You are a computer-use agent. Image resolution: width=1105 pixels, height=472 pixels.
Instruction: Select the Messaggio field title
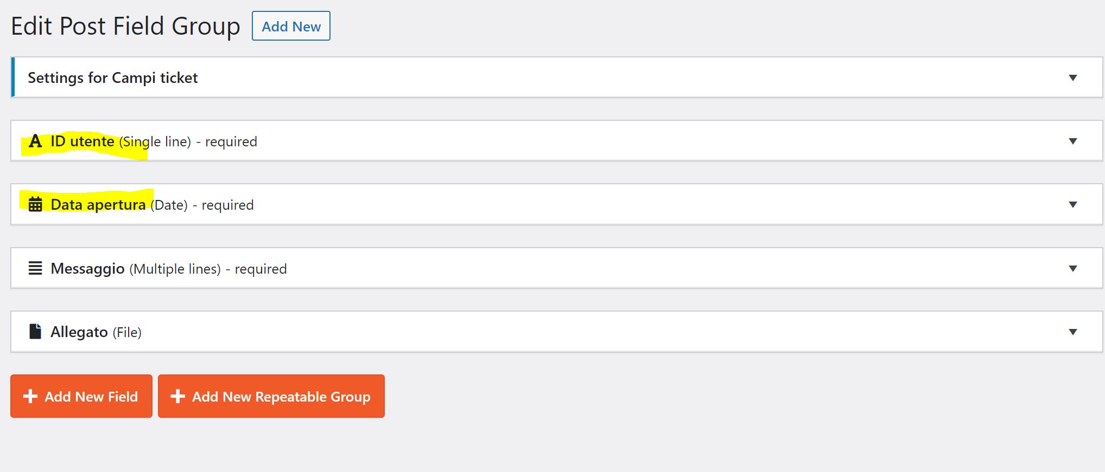click(87, 269)
